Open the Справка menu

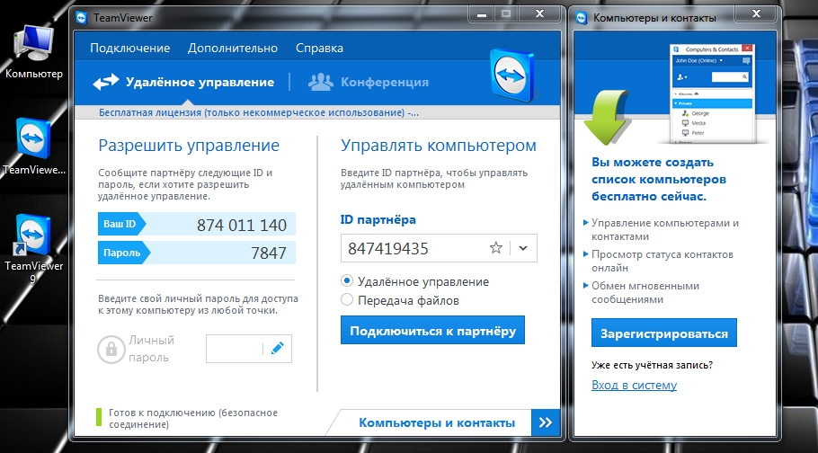pyautogui.click(x=319, y=48)
